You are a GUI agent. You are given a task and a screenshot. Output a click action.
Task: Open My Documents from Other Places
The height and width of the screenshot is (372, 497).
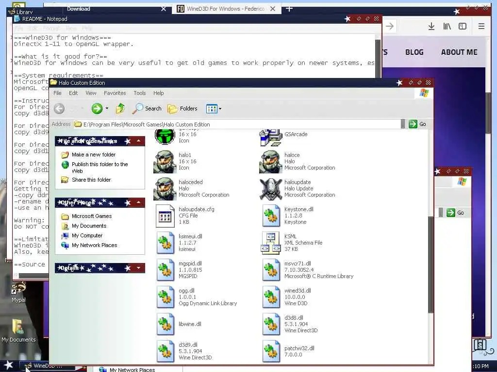89,226
